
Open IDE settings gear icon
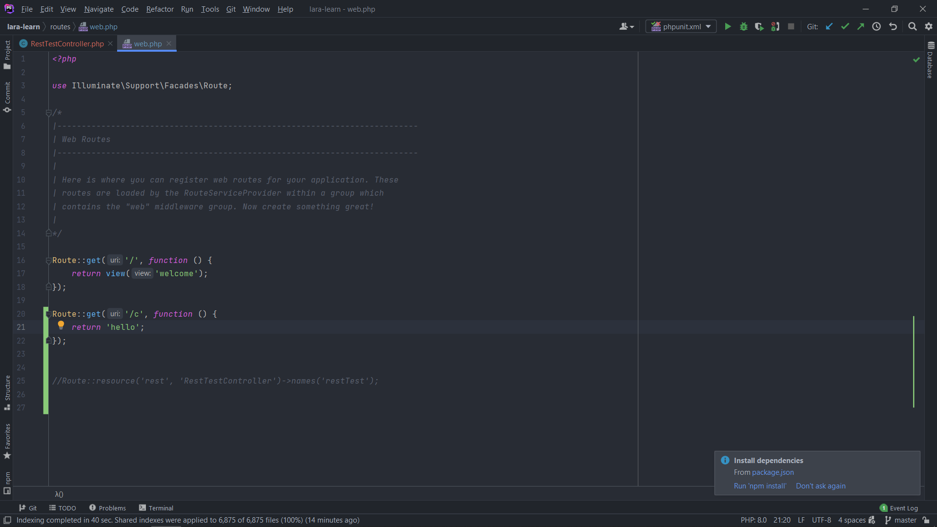click(x=929, y=26)
